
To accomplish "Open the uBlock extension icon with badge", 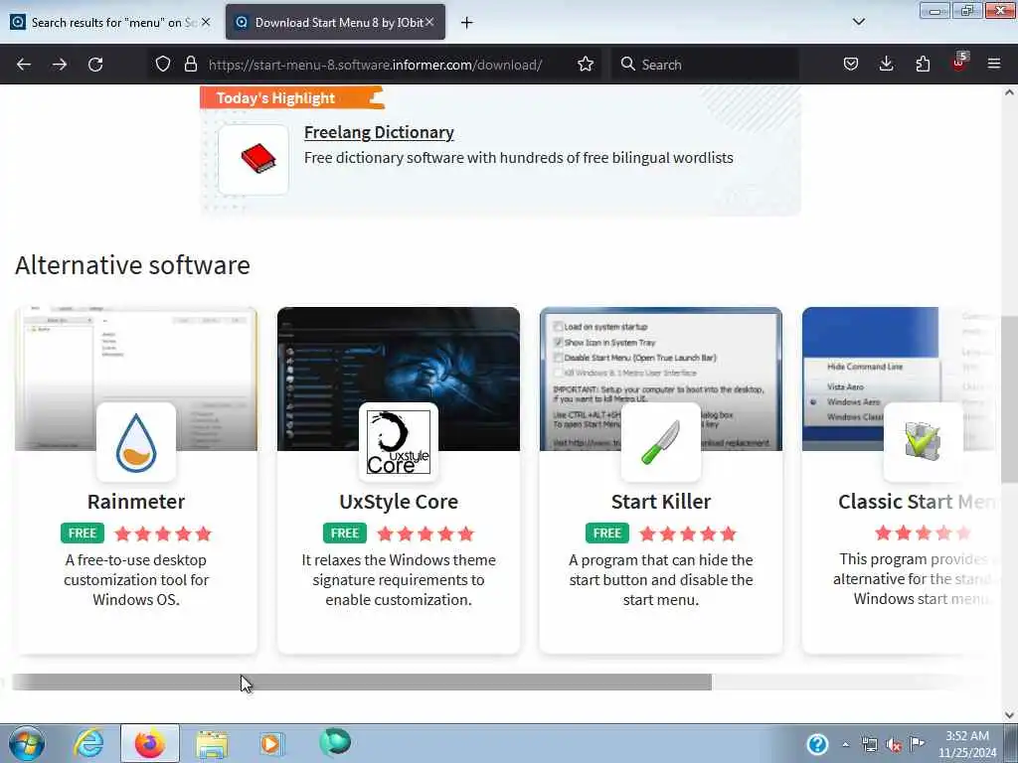I will 959,63.
